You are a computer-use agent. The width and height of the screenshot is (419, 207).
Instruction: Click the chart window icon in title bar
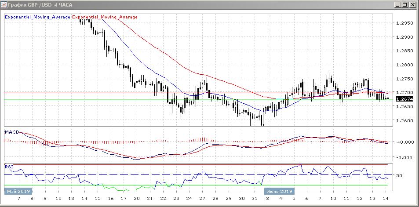pyautogui.click(x=4, y=5)
